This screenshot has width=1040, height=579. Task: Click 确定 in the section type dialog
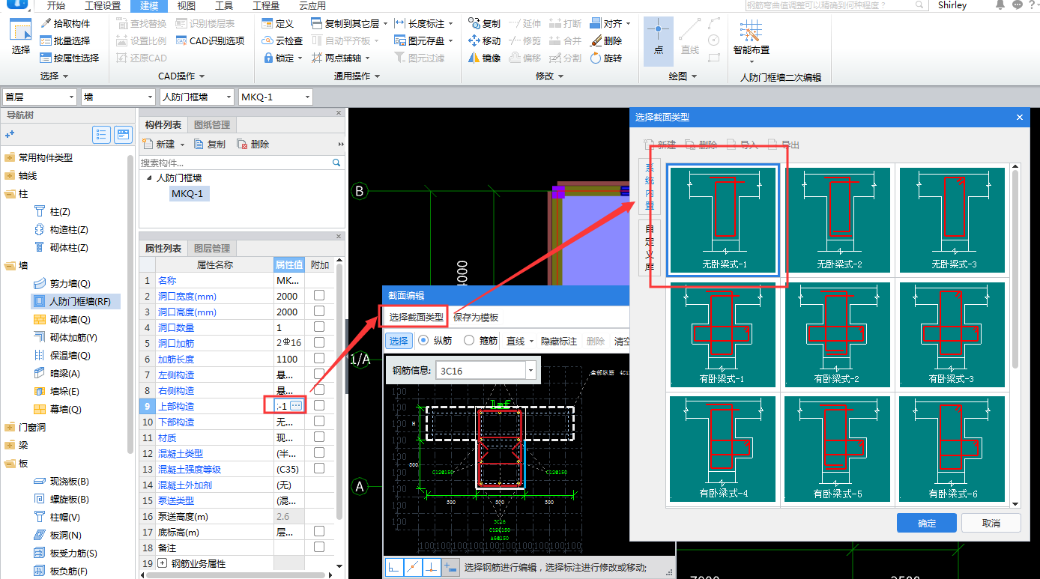[927, 523]
